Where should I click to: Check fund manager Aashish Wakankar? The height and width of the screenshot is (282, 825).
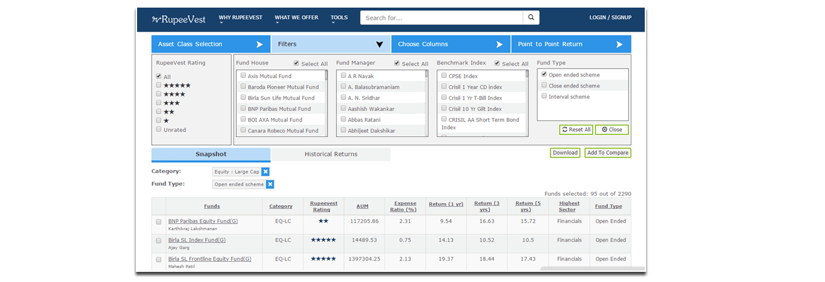(343, 108)
